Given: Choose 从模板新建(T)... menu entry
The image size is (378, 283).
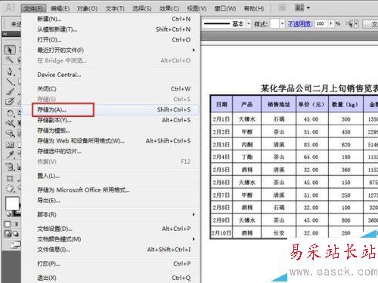Looking at the screenshot, I should [110, 29].
